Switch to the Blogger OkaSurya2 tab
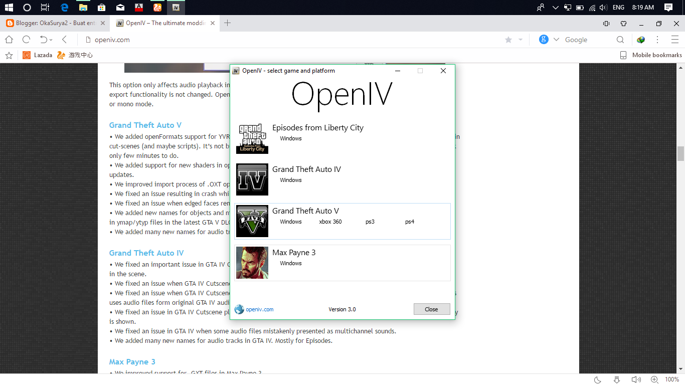This screenshot has height=385, width=685. tap(55, 23)
